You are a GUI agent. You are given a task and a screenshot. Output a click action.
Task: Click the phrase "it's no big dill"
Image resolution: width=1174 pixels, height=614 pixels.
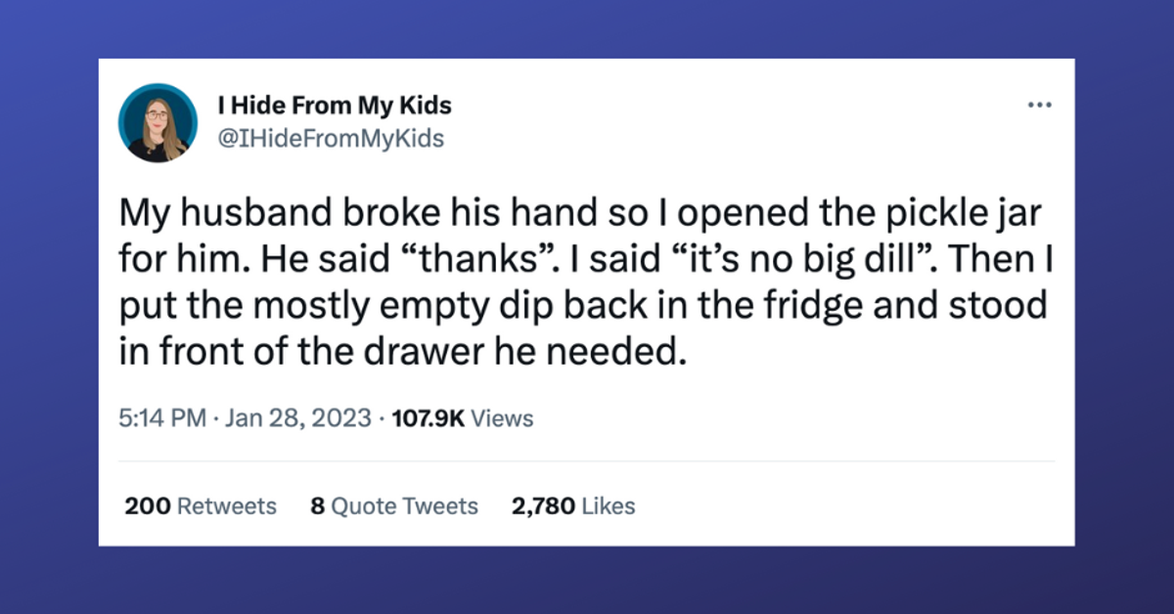(677, 261)
